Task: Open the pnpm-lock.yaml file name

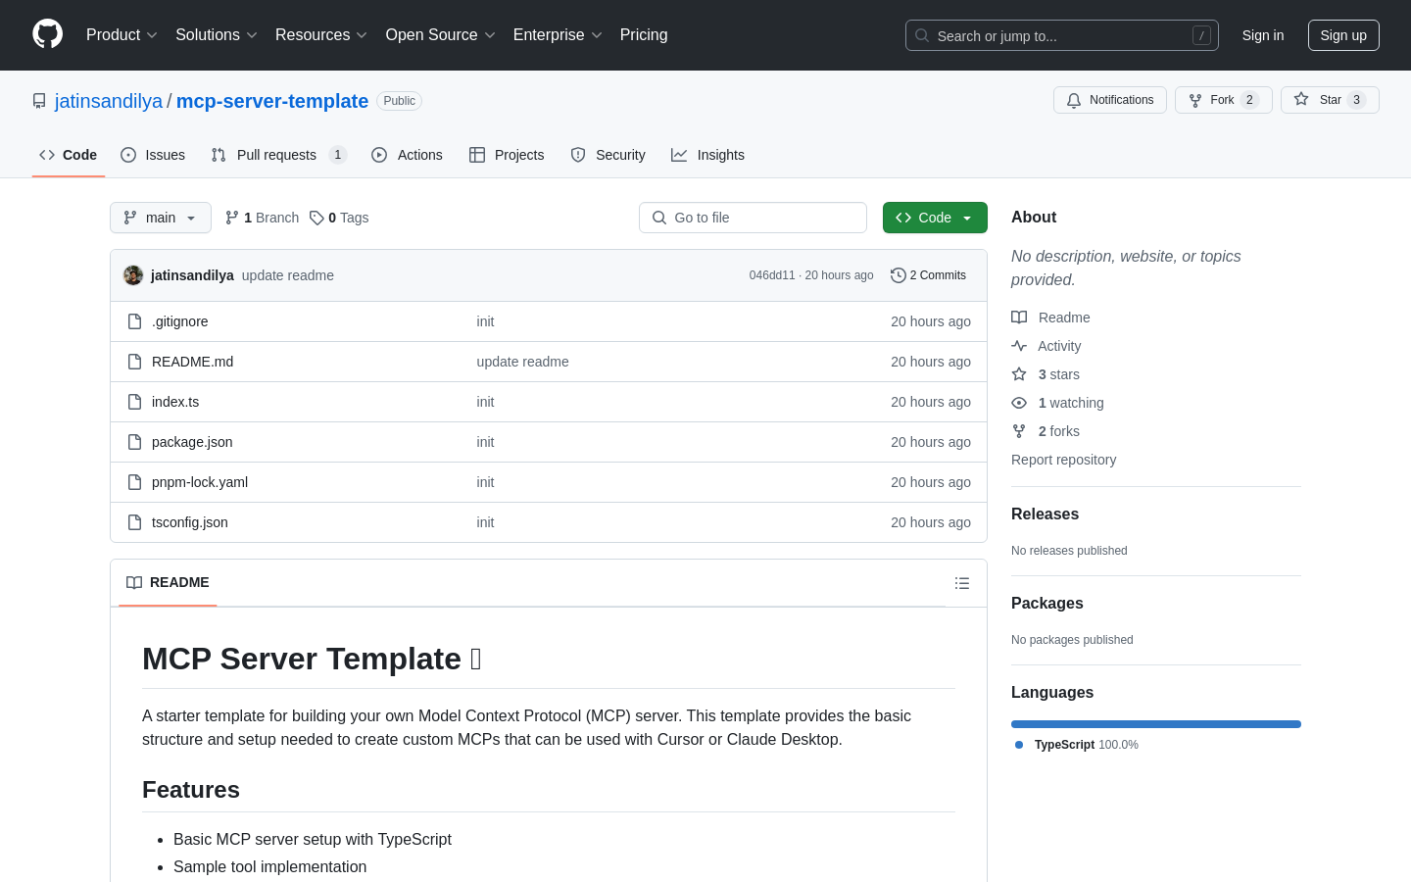Action: [x=200, y=482]
